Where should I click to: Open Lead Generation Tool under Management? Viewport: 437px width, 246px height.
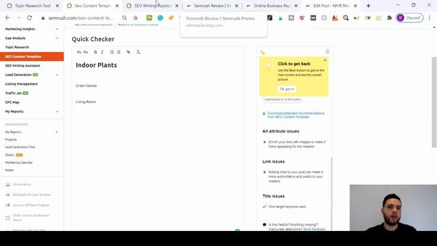[x=20, y=147]
